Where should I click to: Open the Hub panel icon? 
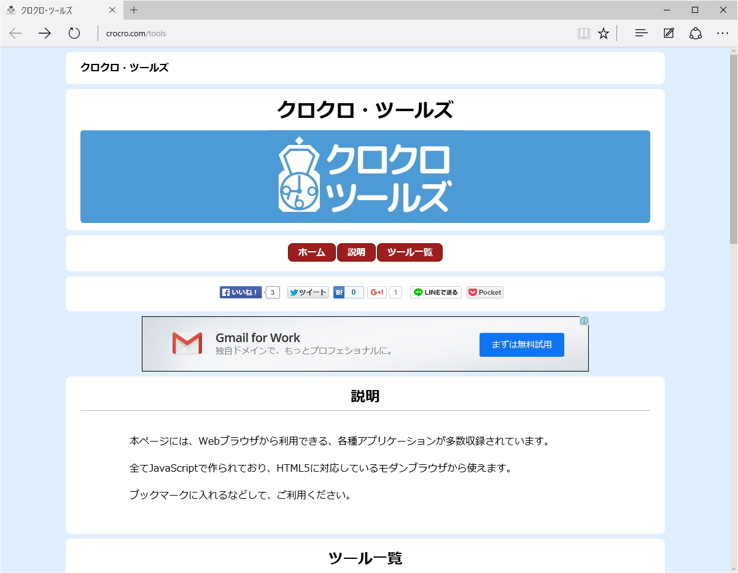(640, 33)
